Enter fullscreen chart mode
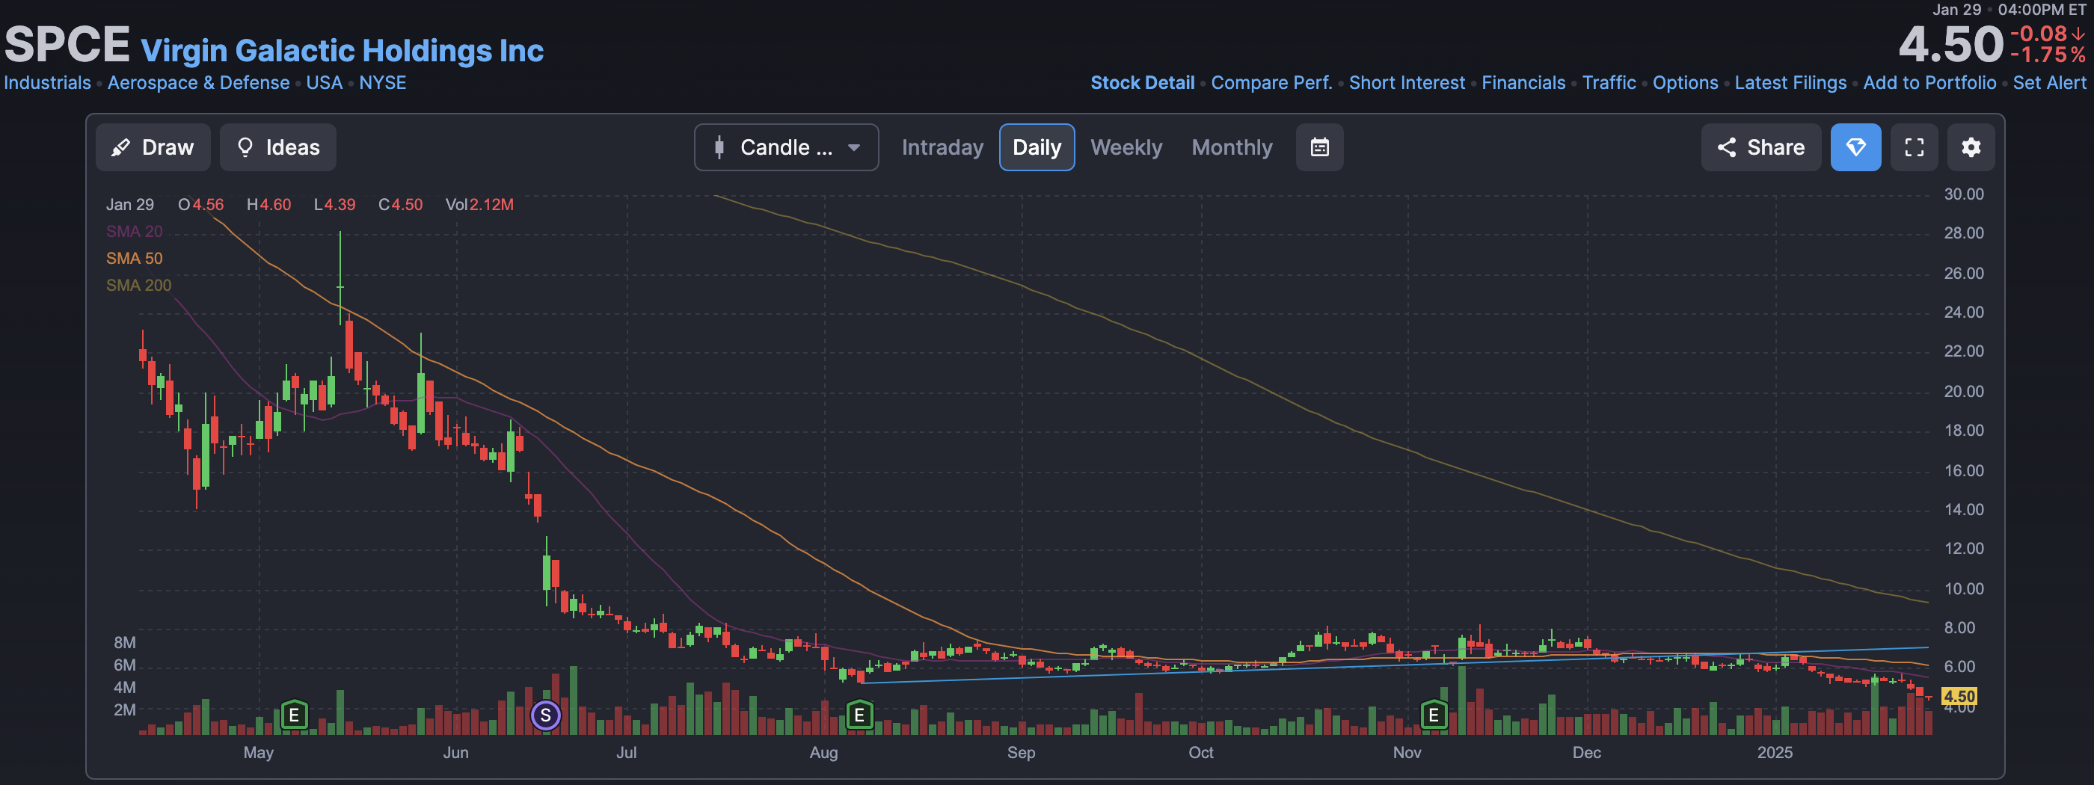This screenshot has height=785, width=2094. point(1914,147)
